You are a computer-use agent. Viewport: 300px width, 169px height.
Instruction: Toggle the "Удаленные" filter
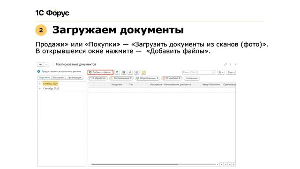coord(192,78)
